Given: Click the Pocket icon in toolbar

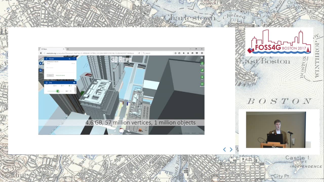Looking at the screenshot, I should click(x=197, y=53).
